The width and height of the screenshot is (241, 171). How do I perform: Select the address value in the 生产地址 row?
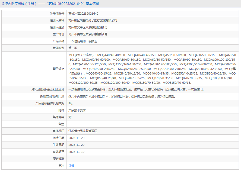(x=88, y=34)
